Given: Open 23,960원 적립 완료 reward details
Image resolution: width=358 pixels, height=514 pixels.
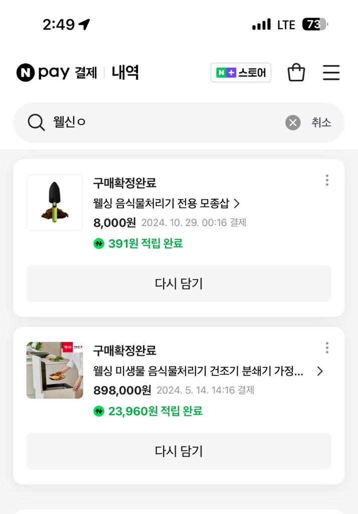Looking at the screenshot, I should (150, 410).
